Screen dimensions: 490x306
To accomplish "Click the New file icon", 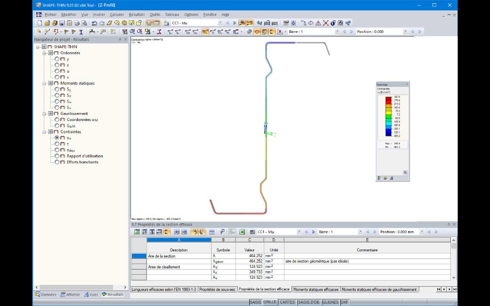I will 40,23.
